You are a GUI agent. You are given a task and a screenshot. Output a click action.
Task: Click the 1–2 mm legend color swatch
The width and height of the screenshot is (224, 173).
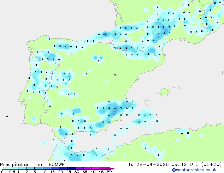[22, 168]
